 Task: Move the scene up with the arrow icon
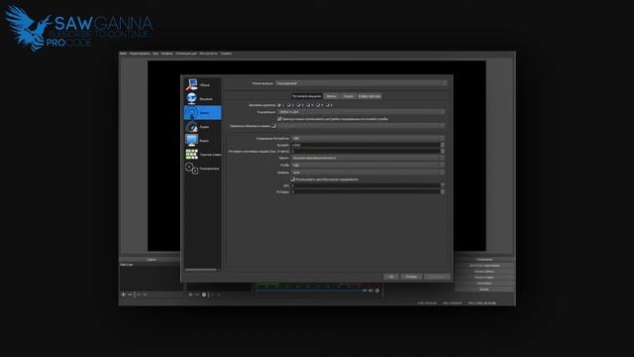139,295
